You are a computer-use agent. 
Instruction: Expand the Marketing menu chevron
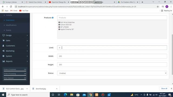click(27, 51)
